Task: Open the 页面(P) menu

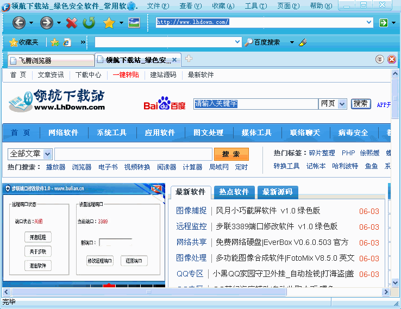Action: point(289,6)
